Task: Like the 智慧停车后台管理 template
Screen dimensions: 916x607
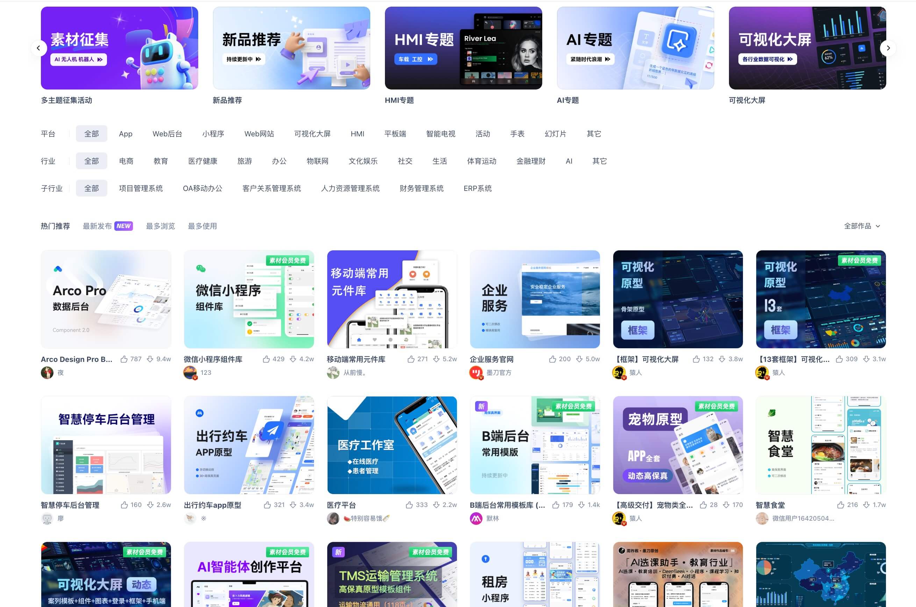Action: click(x=124, y=505)
